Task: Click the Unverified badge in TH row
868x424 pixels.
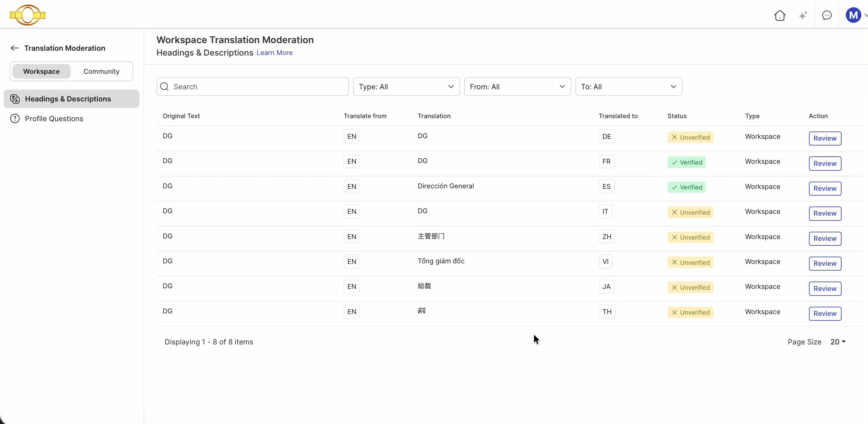Action: pos(690,313)
